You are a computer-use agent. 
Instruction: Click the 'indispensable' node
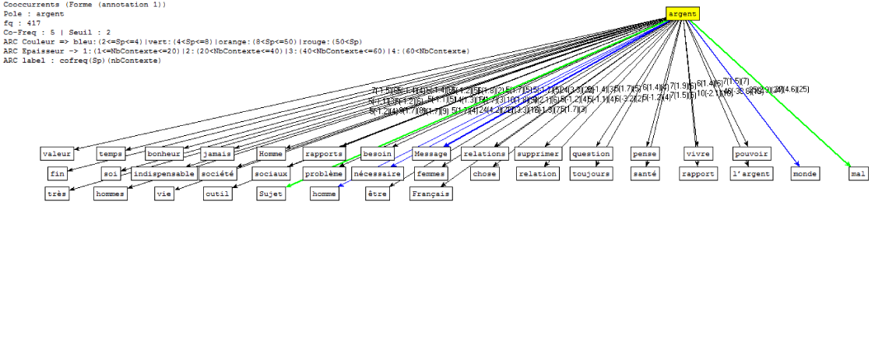164,173
